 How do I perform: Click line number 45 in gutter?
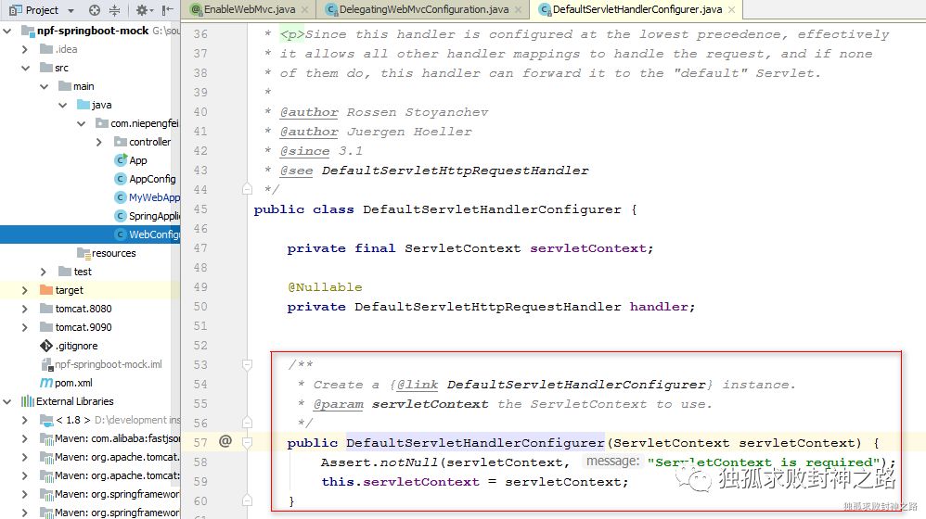pos(200,209)
